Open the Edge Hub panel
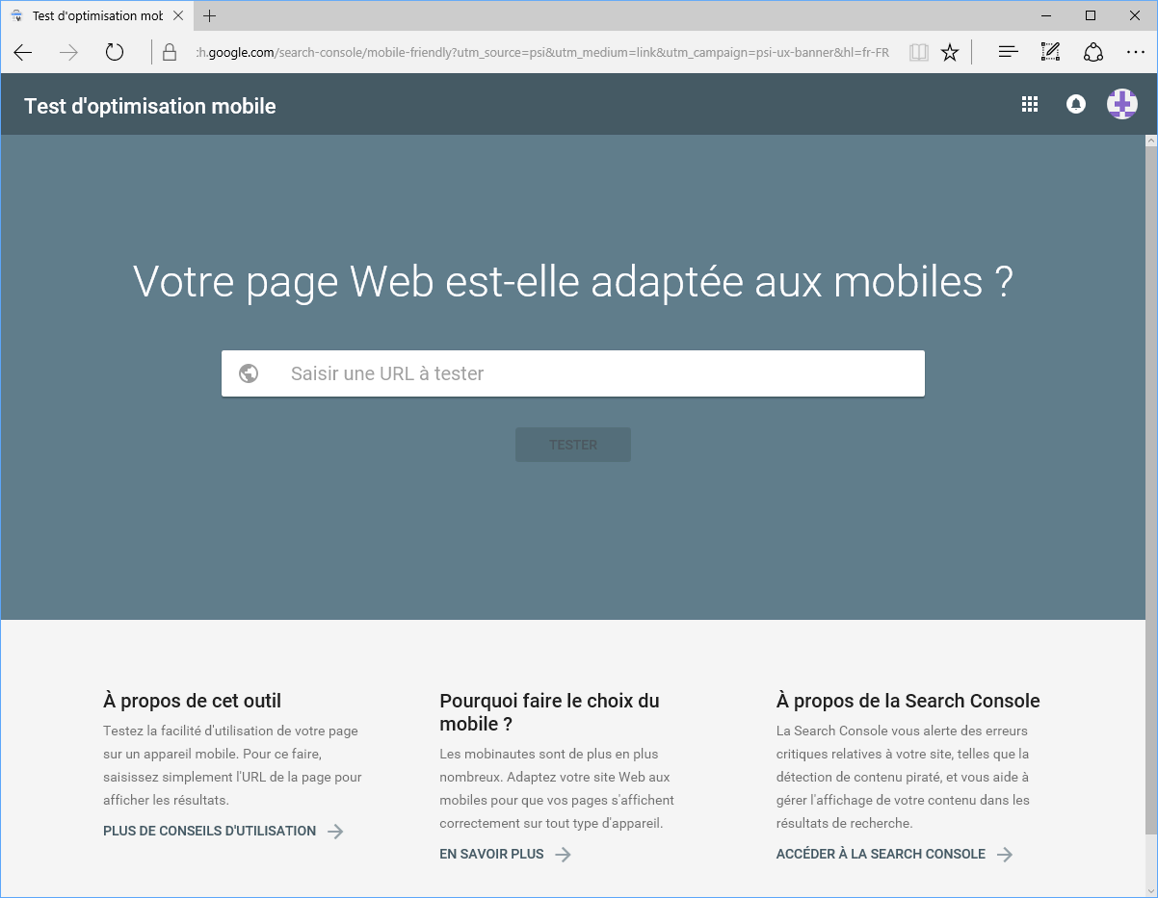Screen dimensions: 1158x898 1007,52
